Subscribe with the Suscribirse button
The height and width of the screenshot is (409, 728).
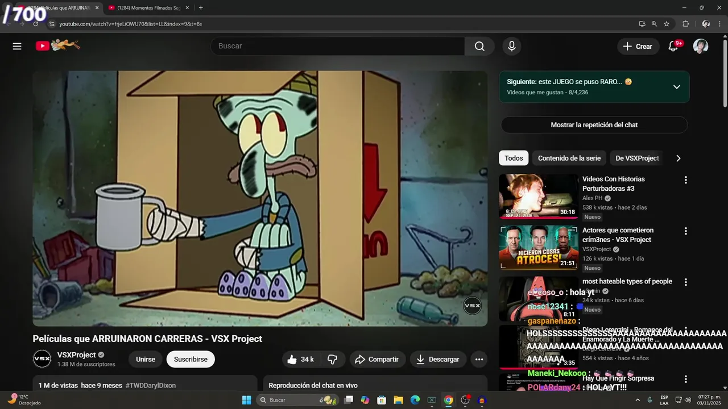191,360
